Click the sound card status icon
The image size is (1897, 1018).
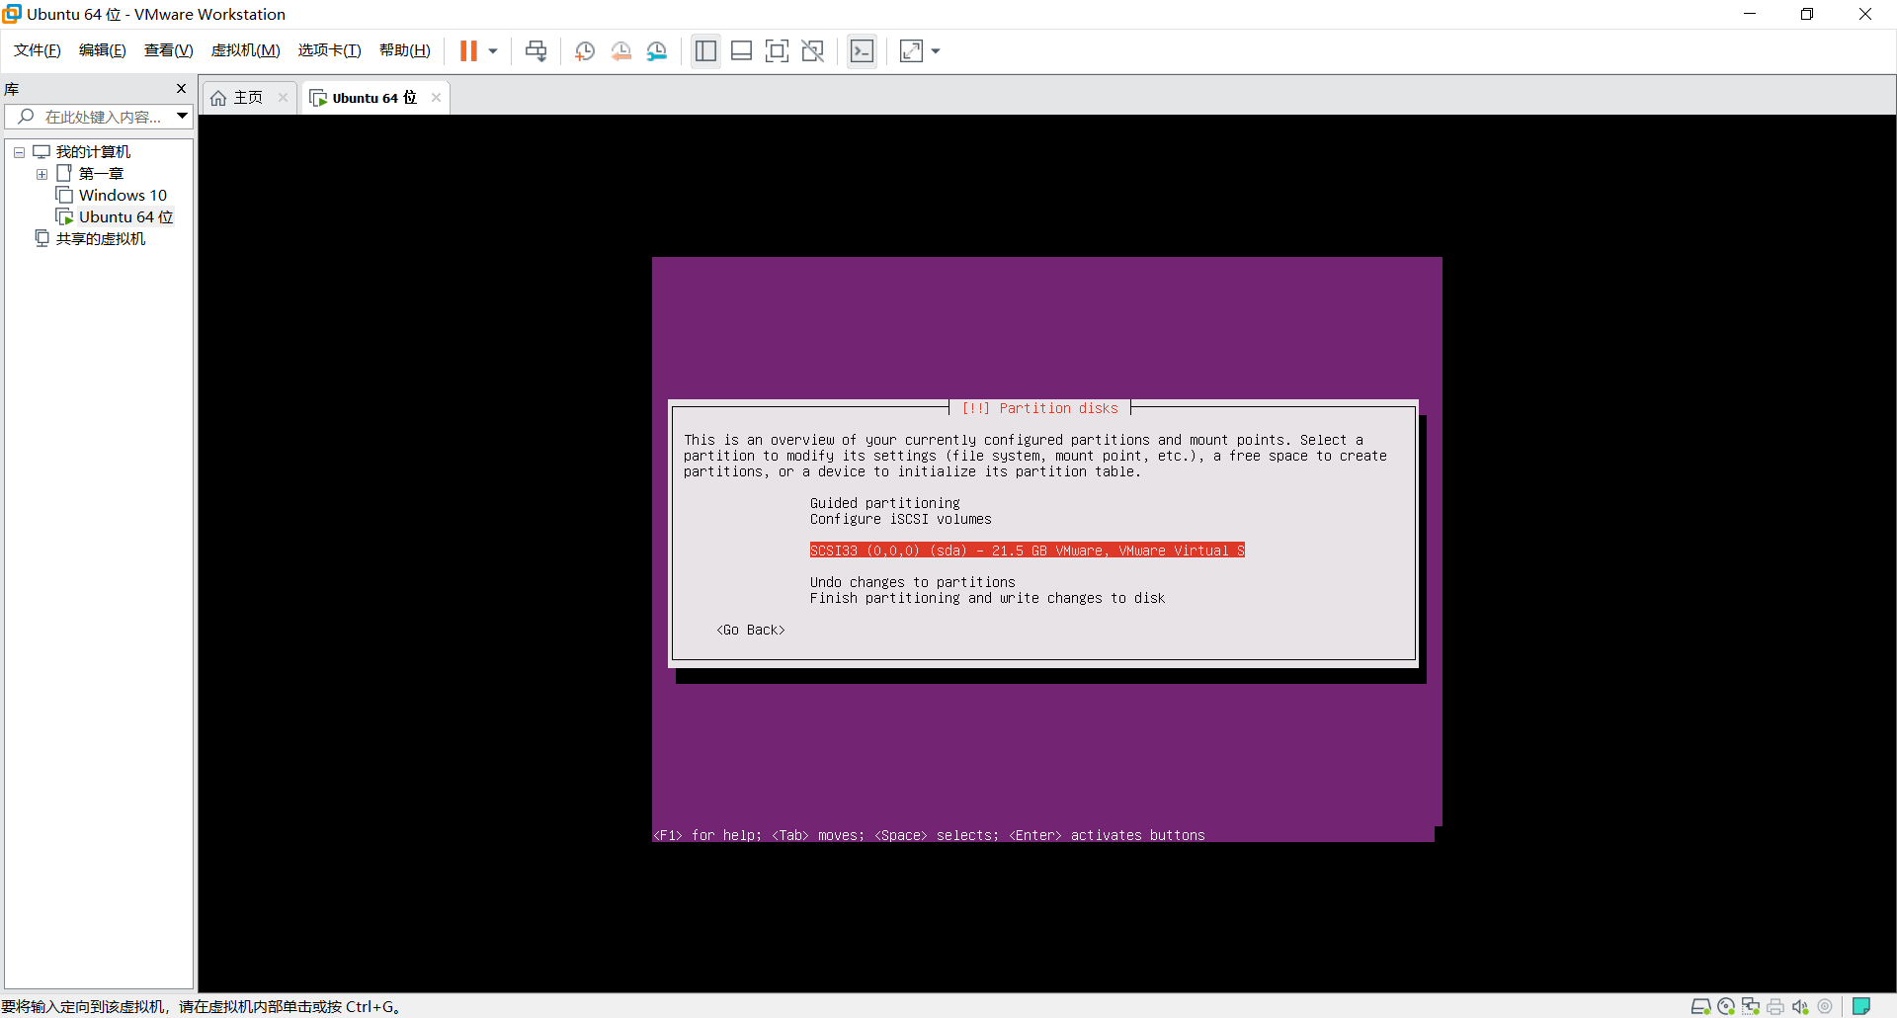pos(1800,1006)
